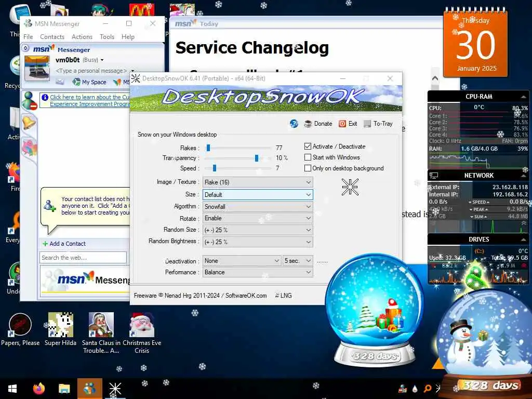The image size is (532, 399).
Task: Open the Windows Start menu
Action: click(x=12, y=389)
